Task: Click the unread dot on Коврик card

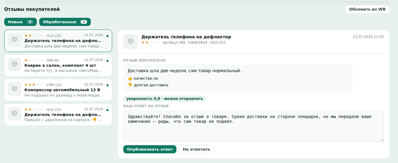Action: [107, 61]
